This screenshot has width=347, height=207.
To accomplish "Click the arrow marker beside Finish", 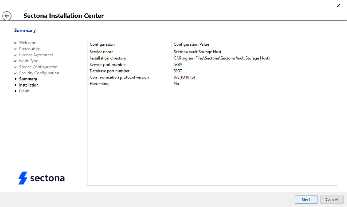I will pyautogui.click(x=16, y=91).
